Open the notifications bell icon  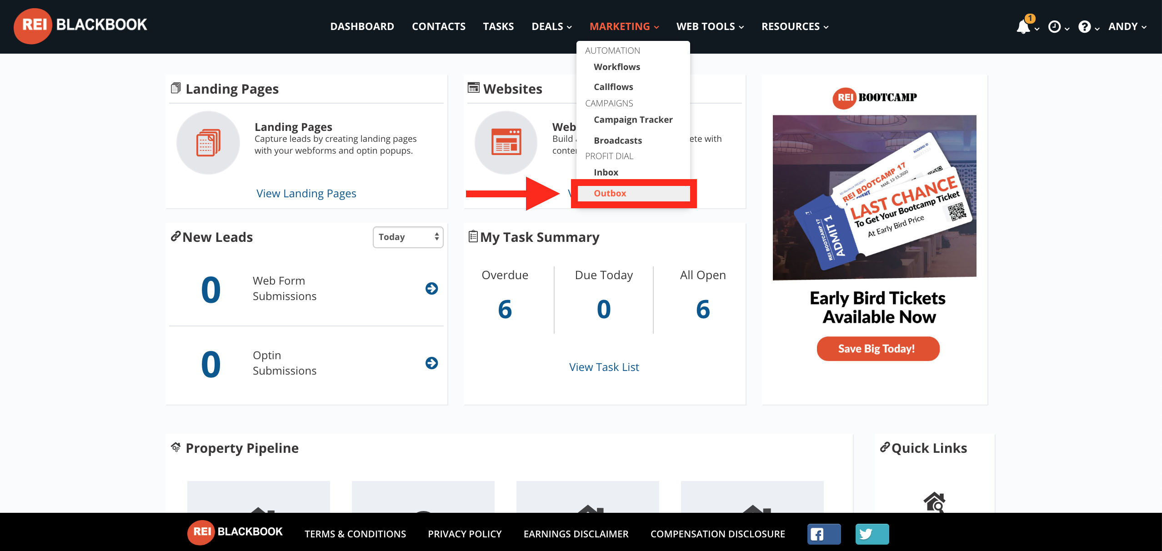(x=1023, y=26)
